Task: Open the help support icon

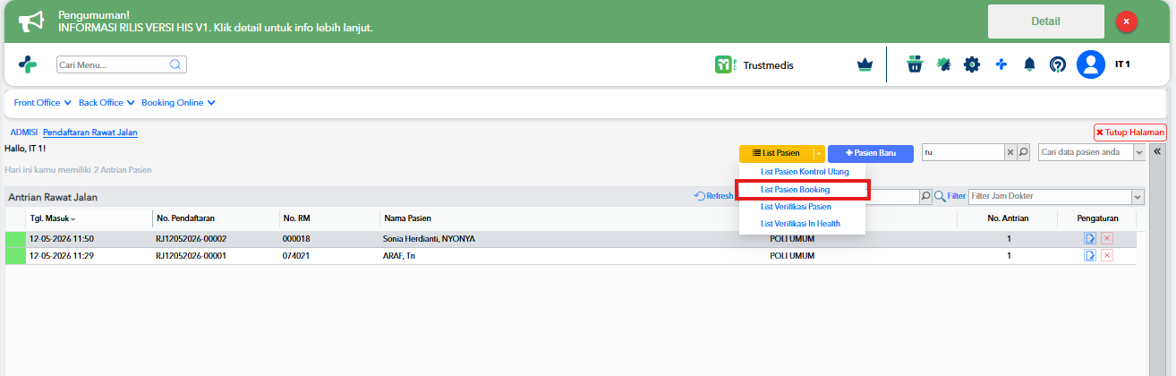Action: tap(1058, 64)
